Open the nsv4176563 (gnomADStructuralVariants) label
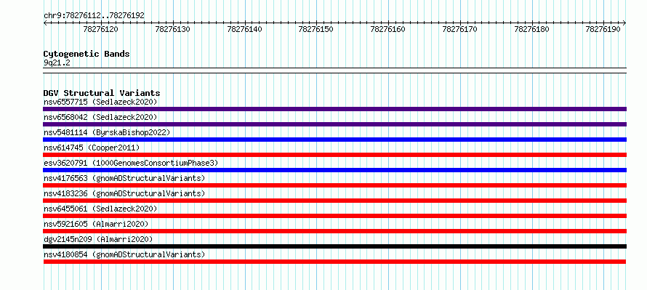 124,178
